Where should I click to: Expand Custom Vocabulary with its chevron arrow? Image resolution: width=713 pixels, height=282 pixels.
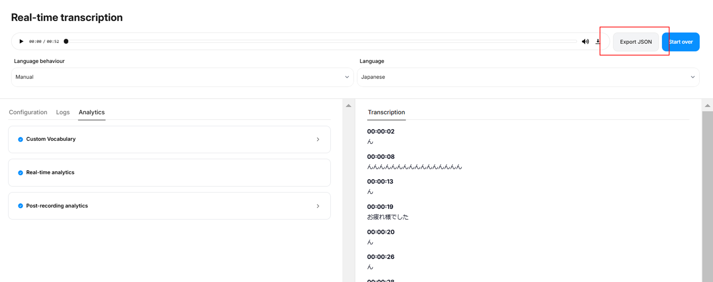[x=318, y=139]
